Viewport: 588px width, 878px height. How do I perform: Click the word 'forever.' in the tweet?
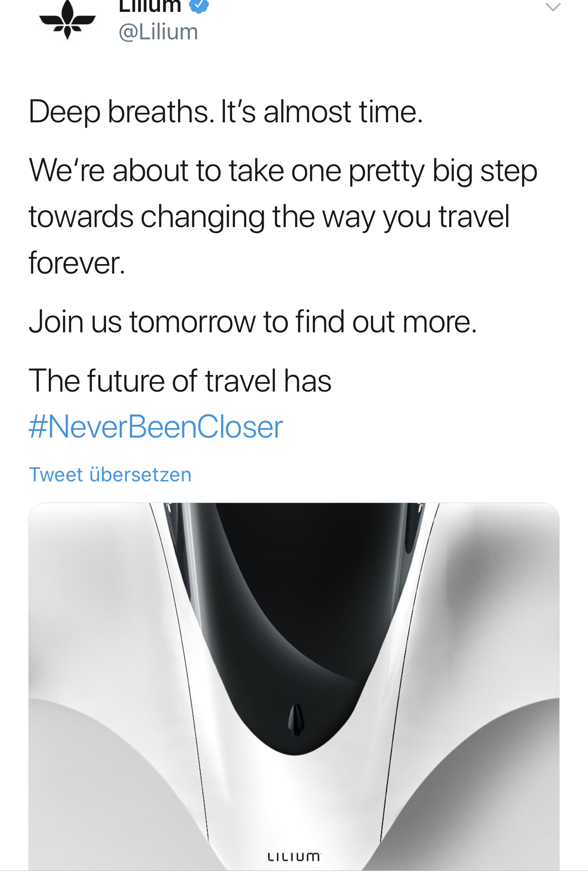pos(77,263)
